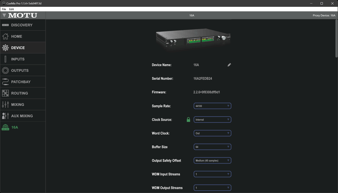The image size is (338, 193).
Task: Select the 16A device entry in sidebar
Action: [x=15, y=127]
